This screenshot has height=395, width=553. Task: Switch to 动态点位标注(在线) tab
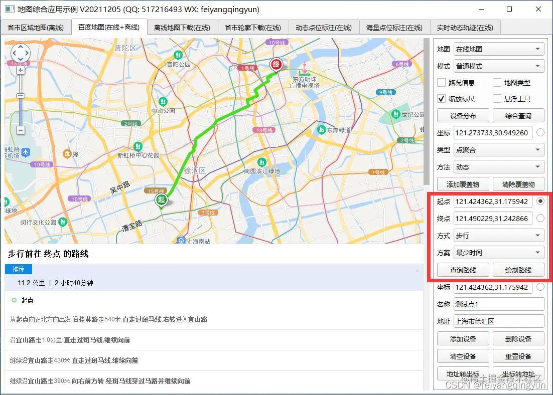point(324,28)
